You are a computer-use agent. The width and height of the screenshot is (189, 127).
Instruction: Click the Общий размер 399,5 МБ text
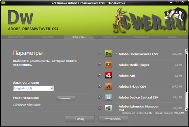point(169,113)
